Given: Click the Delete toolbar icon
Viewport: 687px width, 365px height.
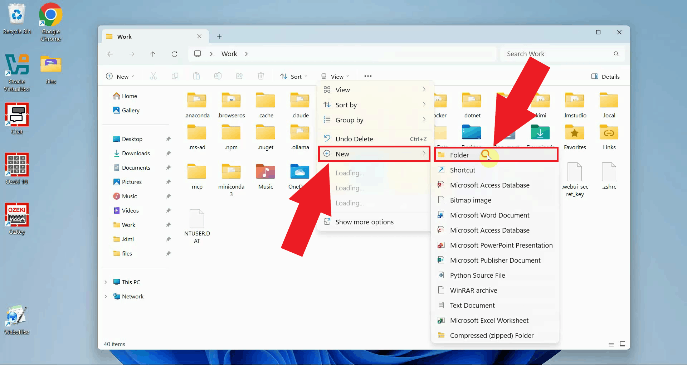Looking at the screenshot, I should [261, 76].
